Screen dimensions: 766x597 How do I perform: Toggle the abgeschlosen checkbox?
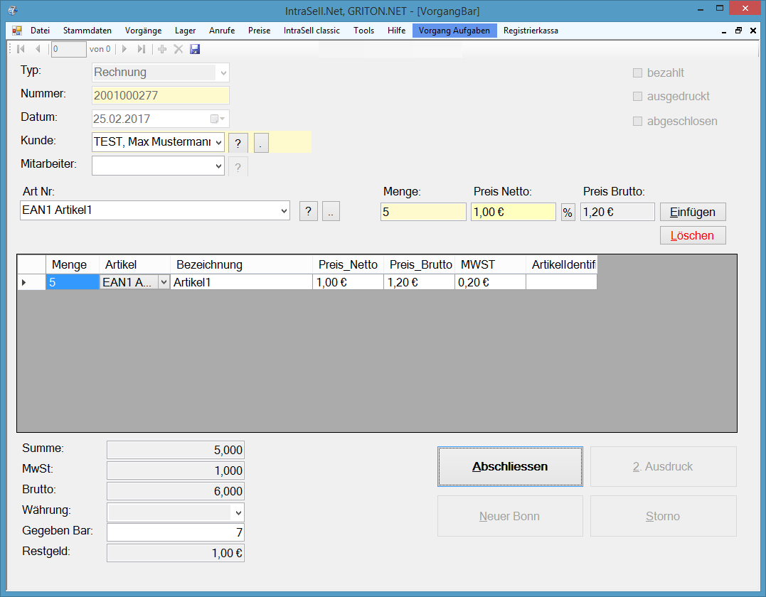point(637,121)
